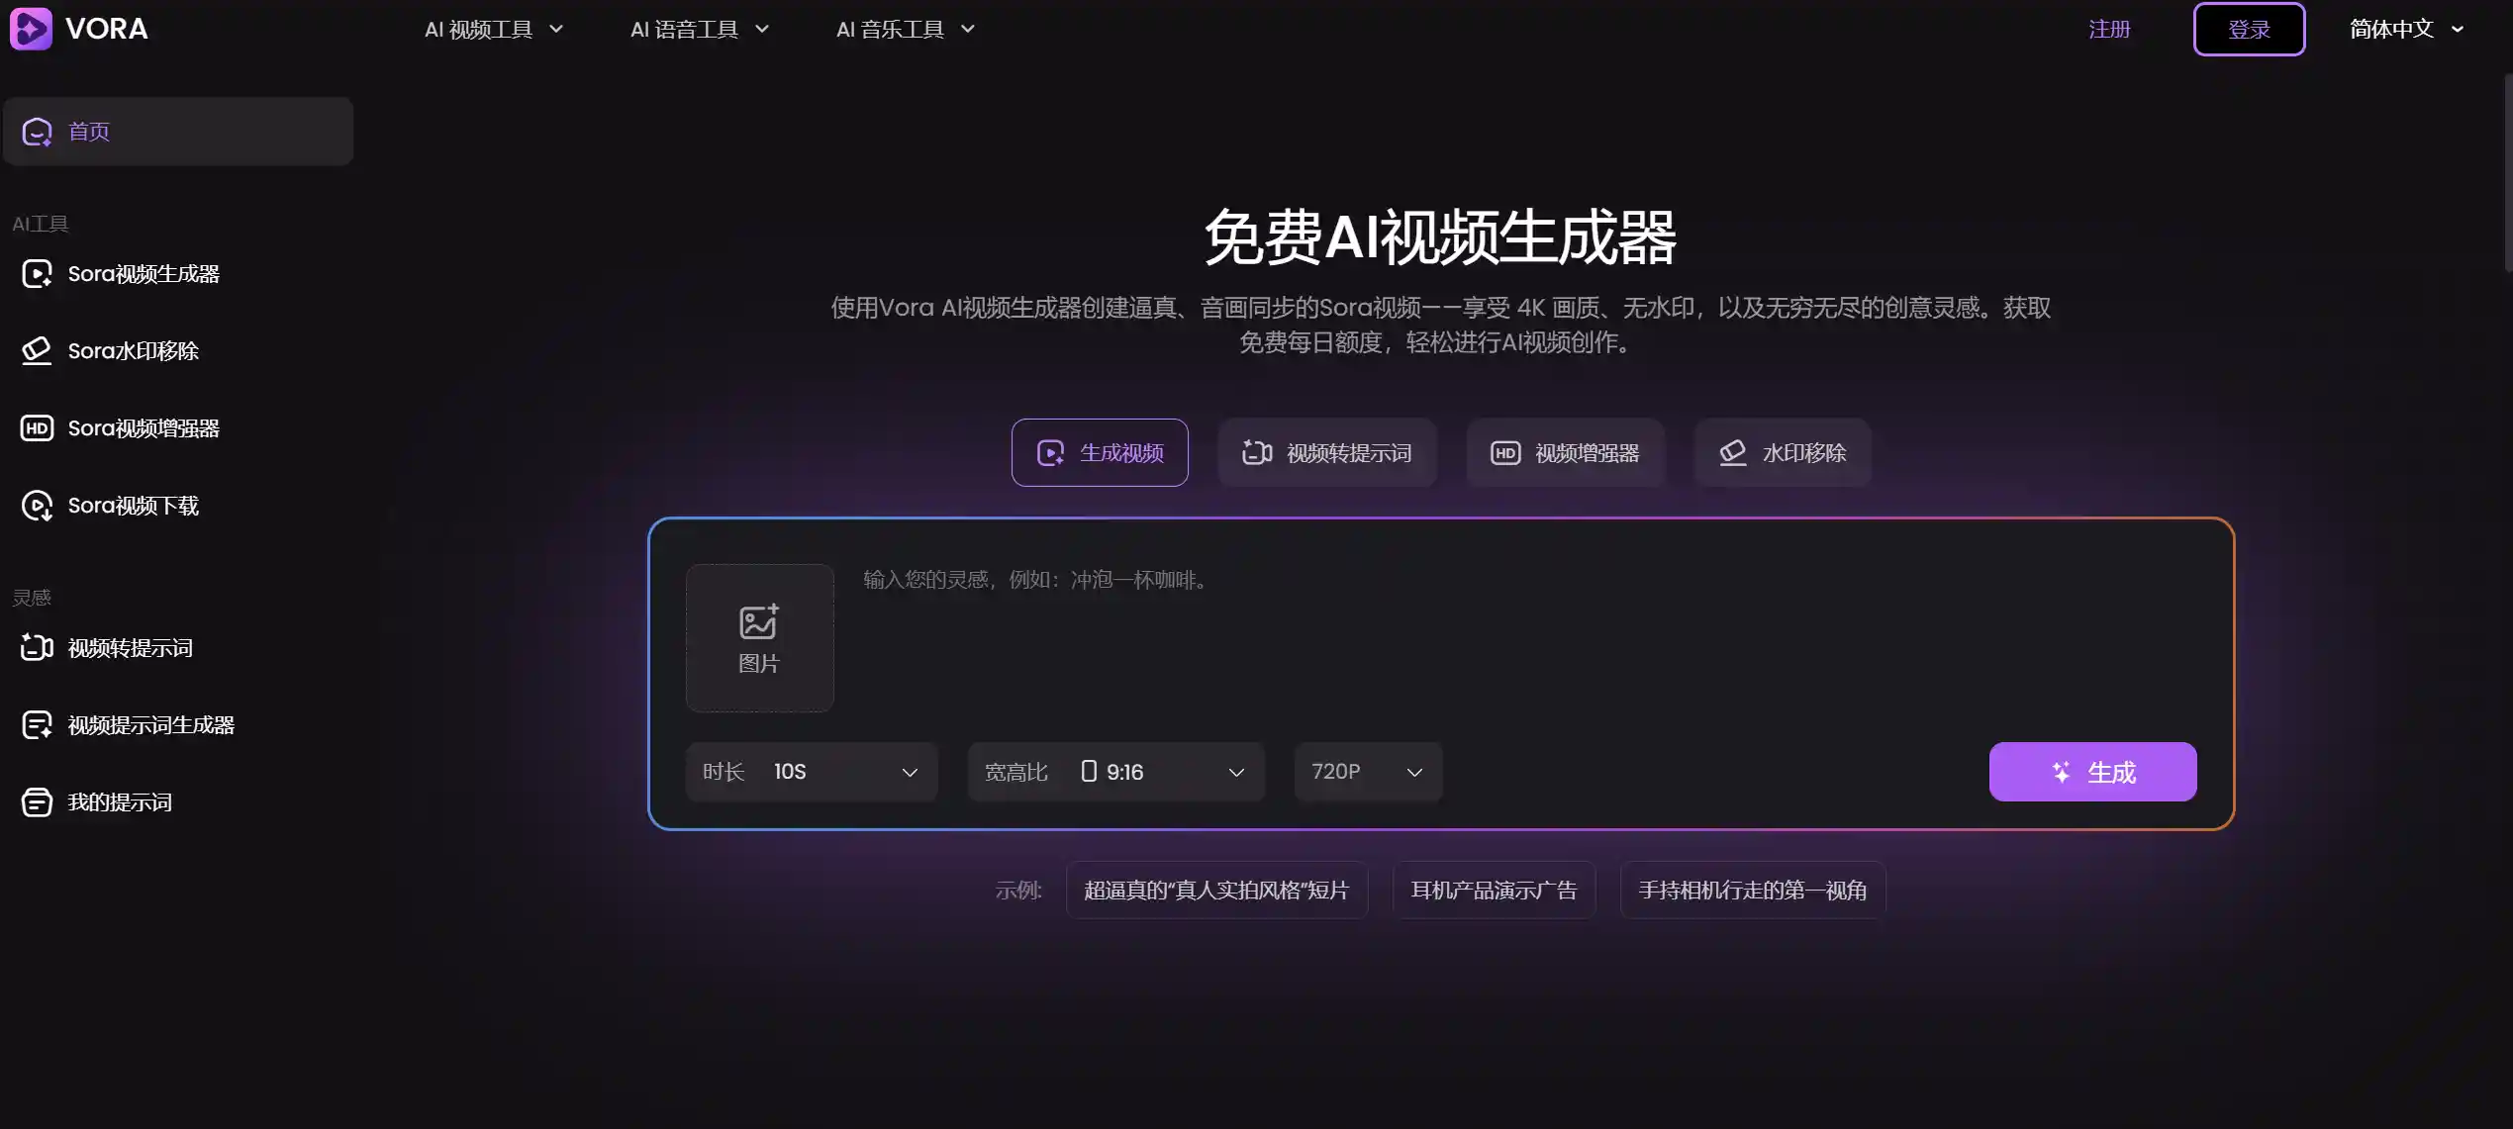Open Sora视频增强器 HD icon
The height and width of the screenshot is (1129, 2513).
[x=37, y=428]
